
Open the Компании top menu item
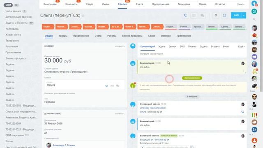click(x=50, y=4)
